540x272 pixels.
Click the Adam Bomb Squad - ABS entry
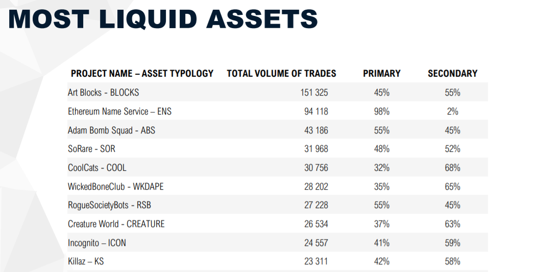111,130
